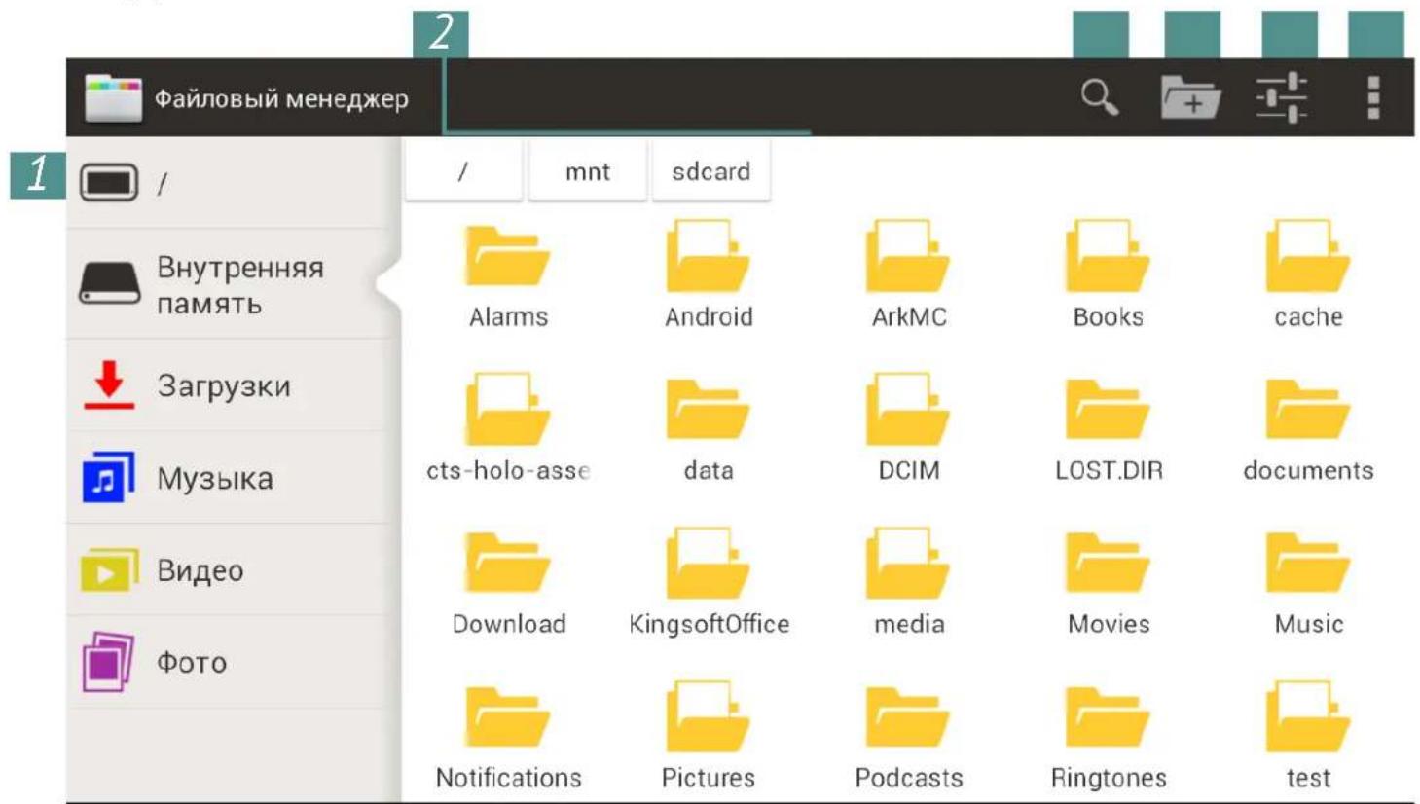Open the Alarms folder
This screenshot has height=804, width=1420.
[508, 276]
